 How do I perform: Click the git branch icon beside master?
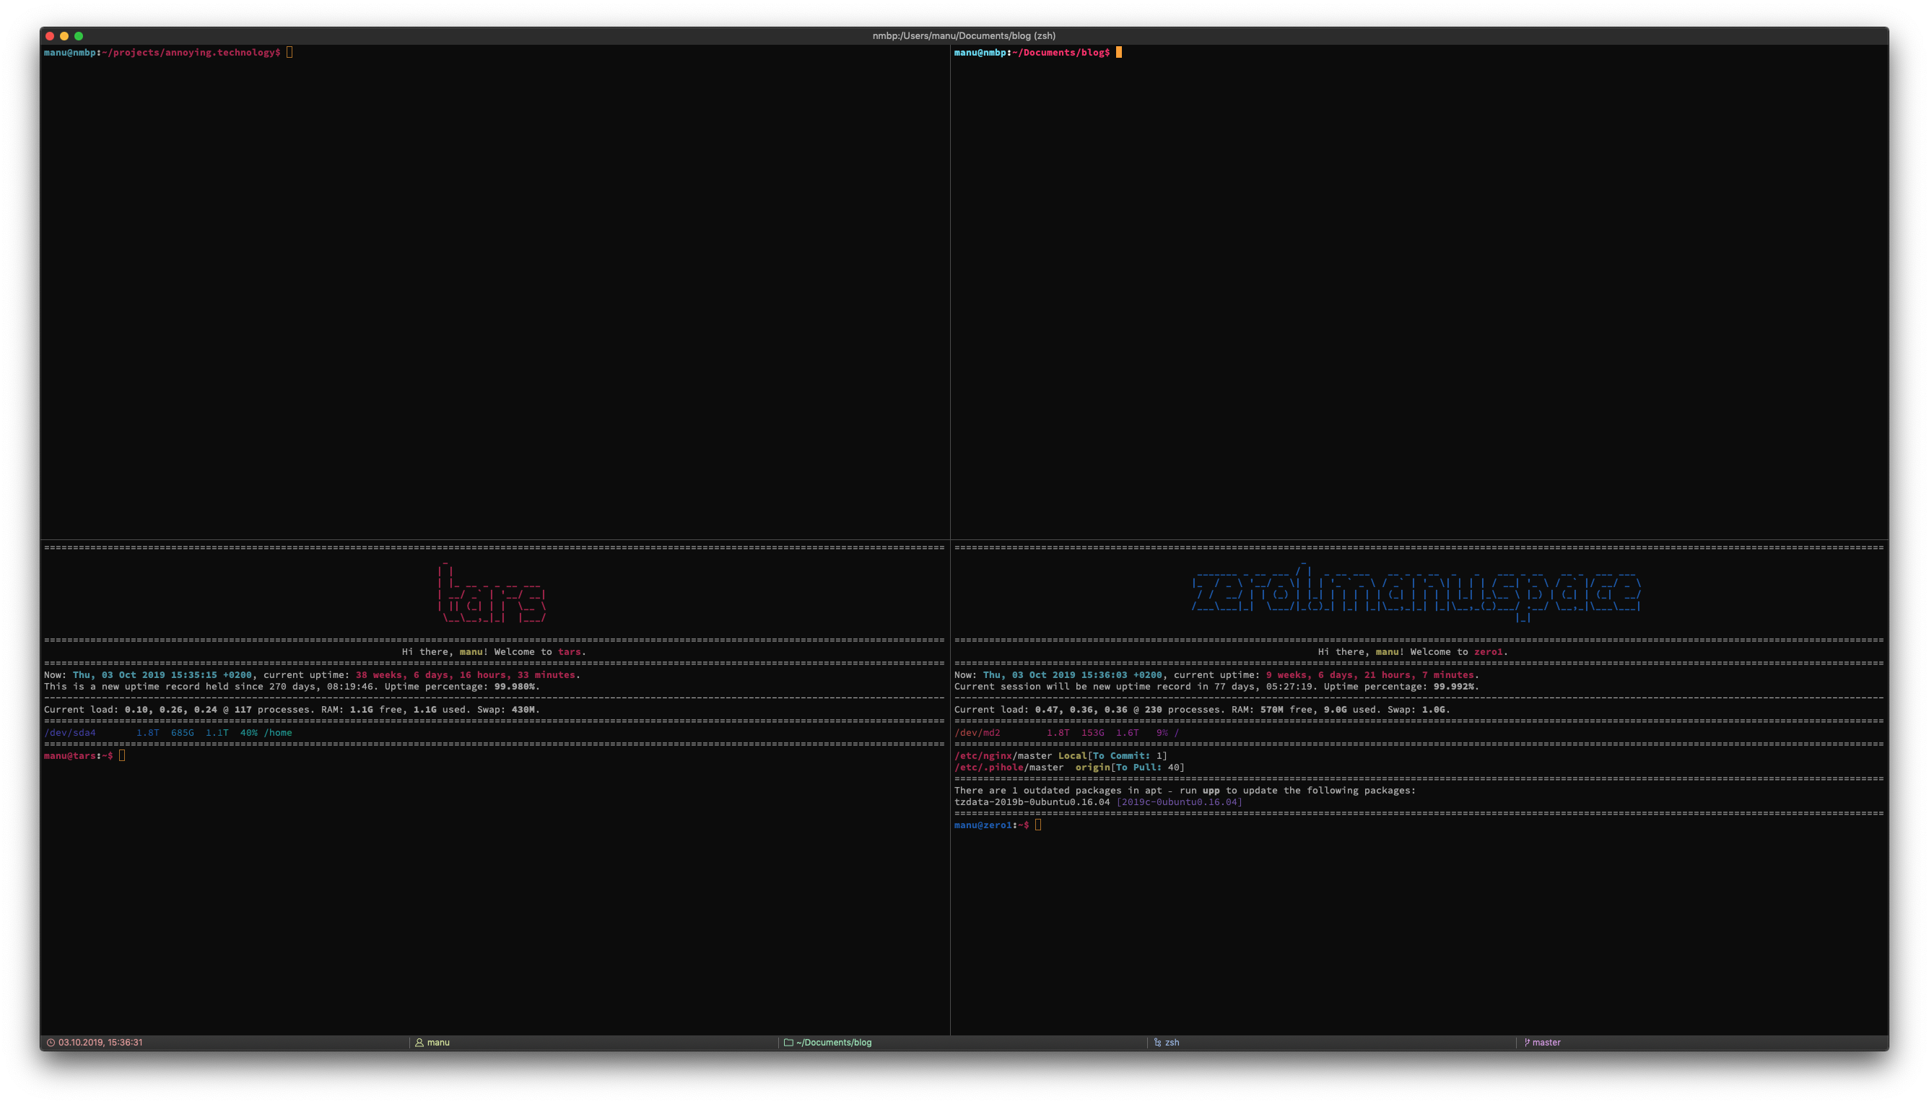pos(1527,1043)
